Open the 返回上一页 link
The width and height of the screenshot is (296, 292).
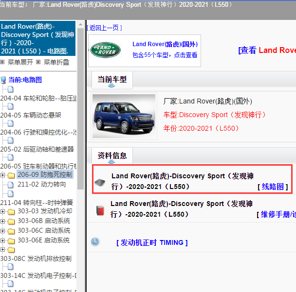tap(104, 28)
